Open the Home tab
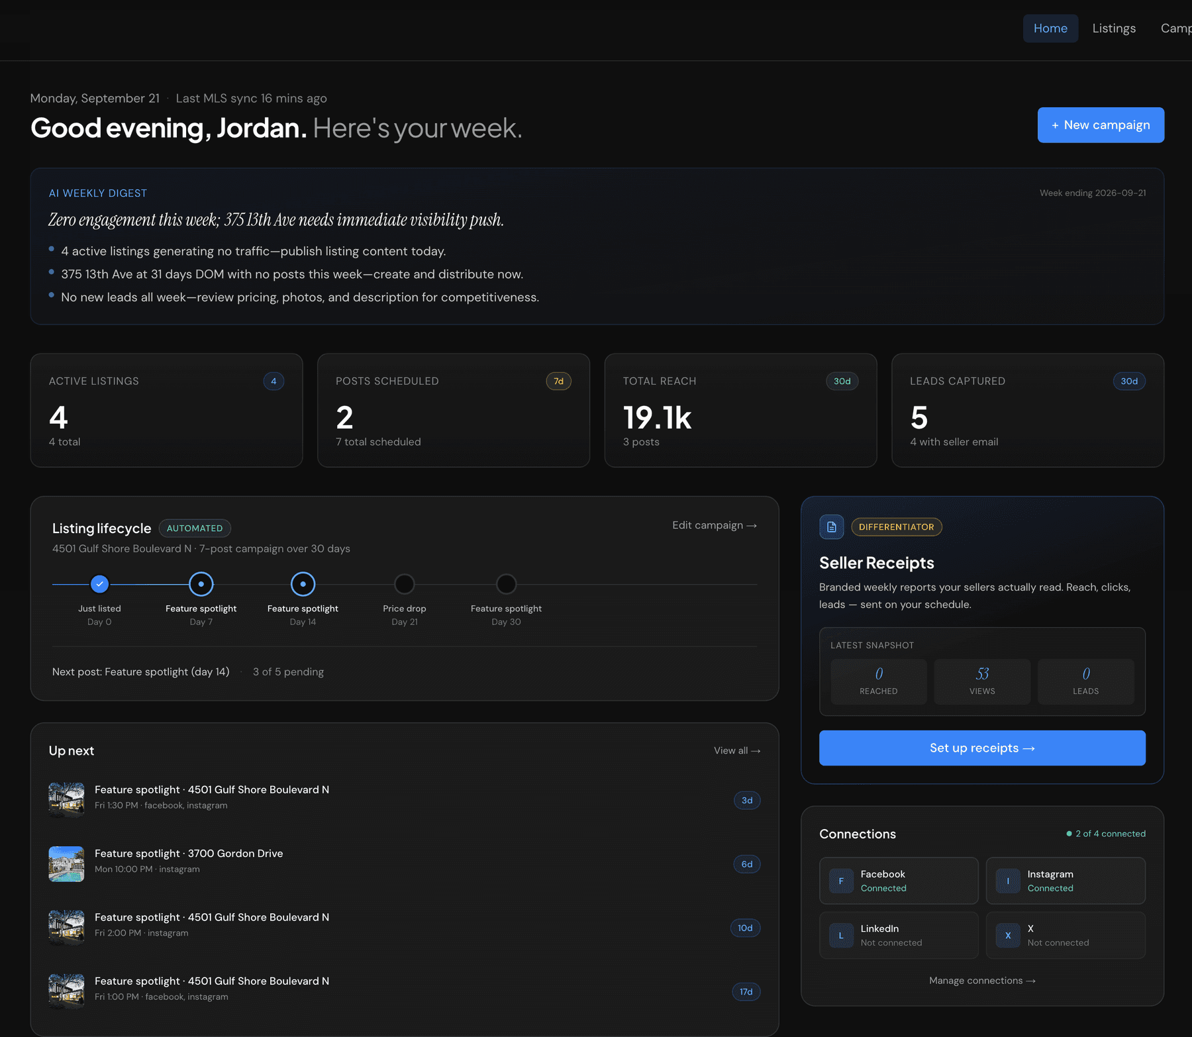The width and height of the screenshot is (1192, 1037). [1050, 28]
